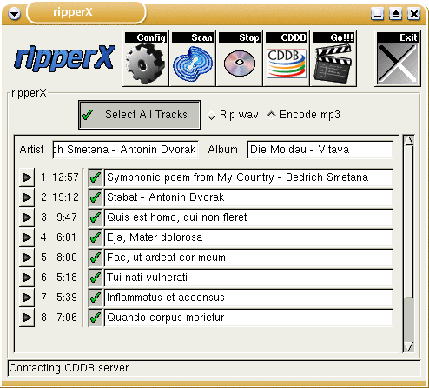This screenshot has height=388, width=429.
Task: Click the Tui nati vulnerati title field
Action: (248, 278)
